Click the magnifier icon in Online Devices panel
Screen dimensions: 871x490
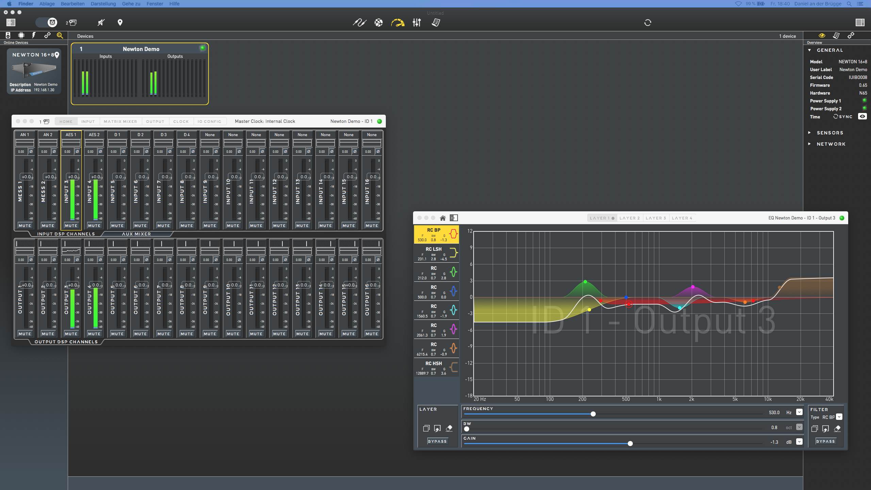(x=60, y=35)
